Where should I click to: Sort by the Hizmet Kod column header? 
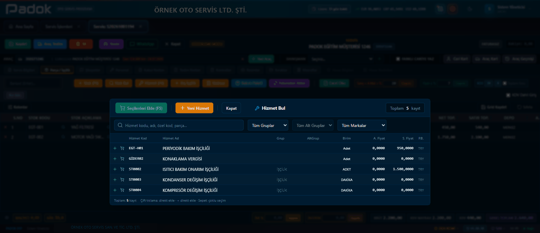pyautogui.click(x=138, y=138)
